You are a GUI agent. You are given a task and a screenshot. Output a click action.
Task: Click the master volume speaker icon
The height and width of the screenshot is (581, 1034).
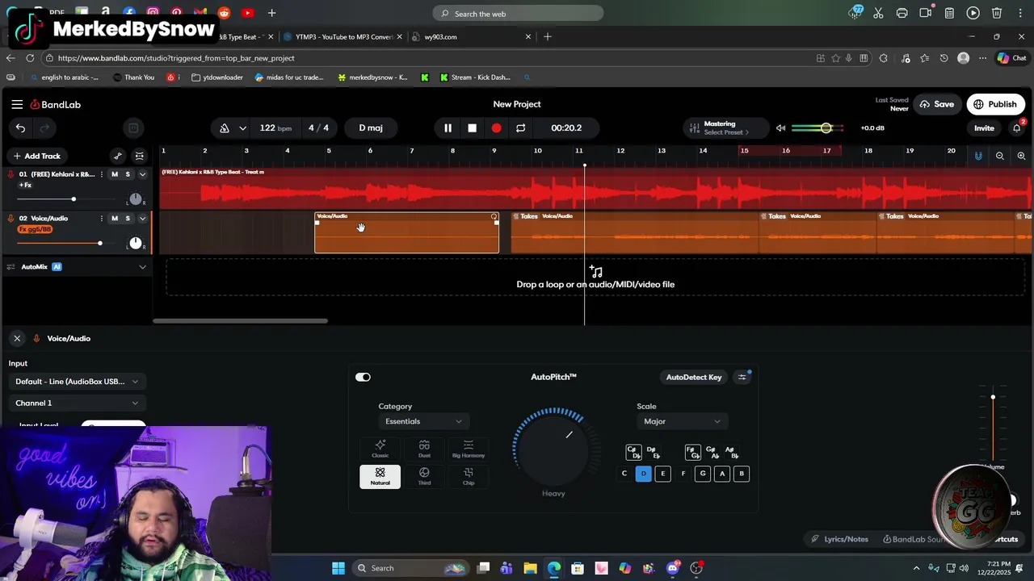(x=780, y=127)
